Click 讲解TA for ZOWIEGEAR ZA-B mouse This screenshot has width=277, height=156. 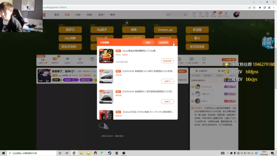[167, 81]
